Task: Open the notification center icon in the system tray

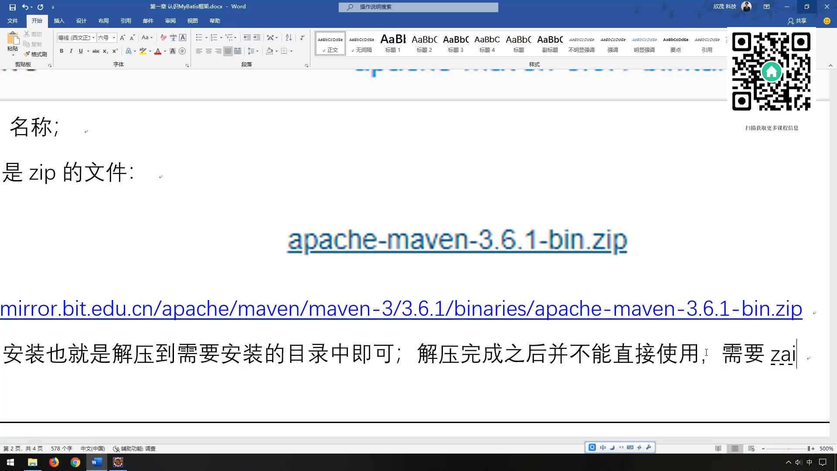Action: click(823, 462)
